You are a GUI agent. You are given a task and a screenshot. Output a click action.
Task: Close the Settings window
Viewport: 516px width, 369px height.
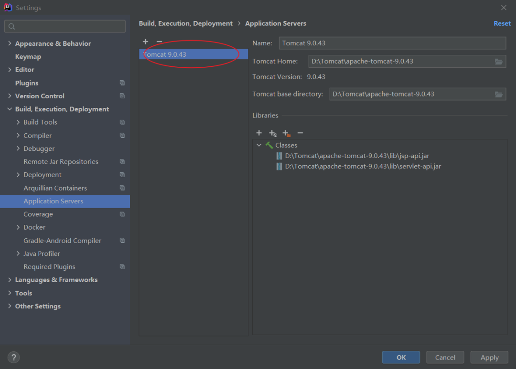(x=504, y=8)
